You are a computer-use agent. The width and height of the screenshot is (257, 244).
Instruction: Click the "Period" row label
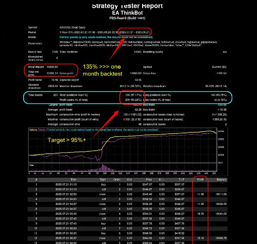pos(32,33)
